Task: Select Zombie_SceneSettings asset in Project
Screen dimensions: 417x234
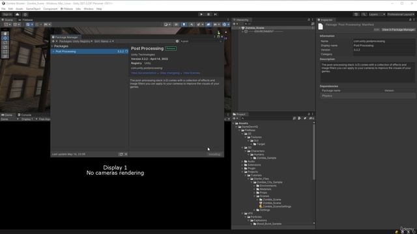Action: tap(277, 207)
